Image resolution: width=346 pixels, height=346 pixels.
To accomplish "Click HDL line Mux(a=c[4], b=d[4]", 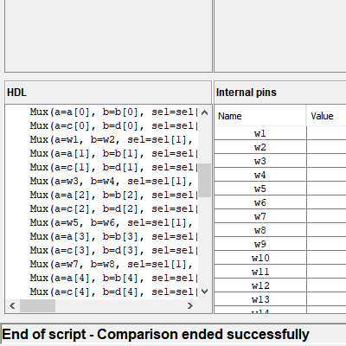I will (111, 292).
